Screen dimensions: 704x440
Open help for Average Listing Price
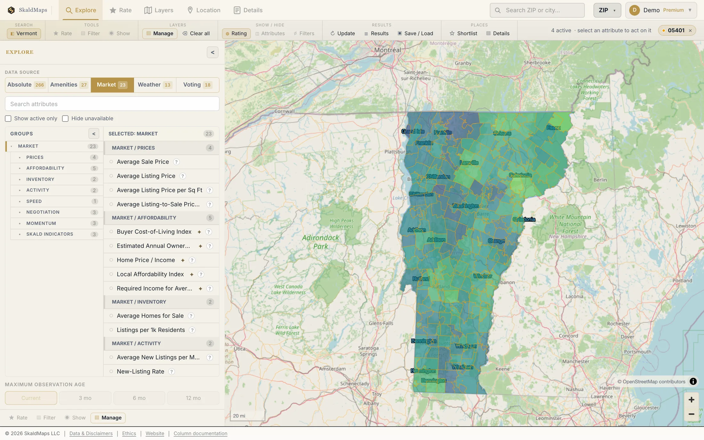tap(182, 176)
